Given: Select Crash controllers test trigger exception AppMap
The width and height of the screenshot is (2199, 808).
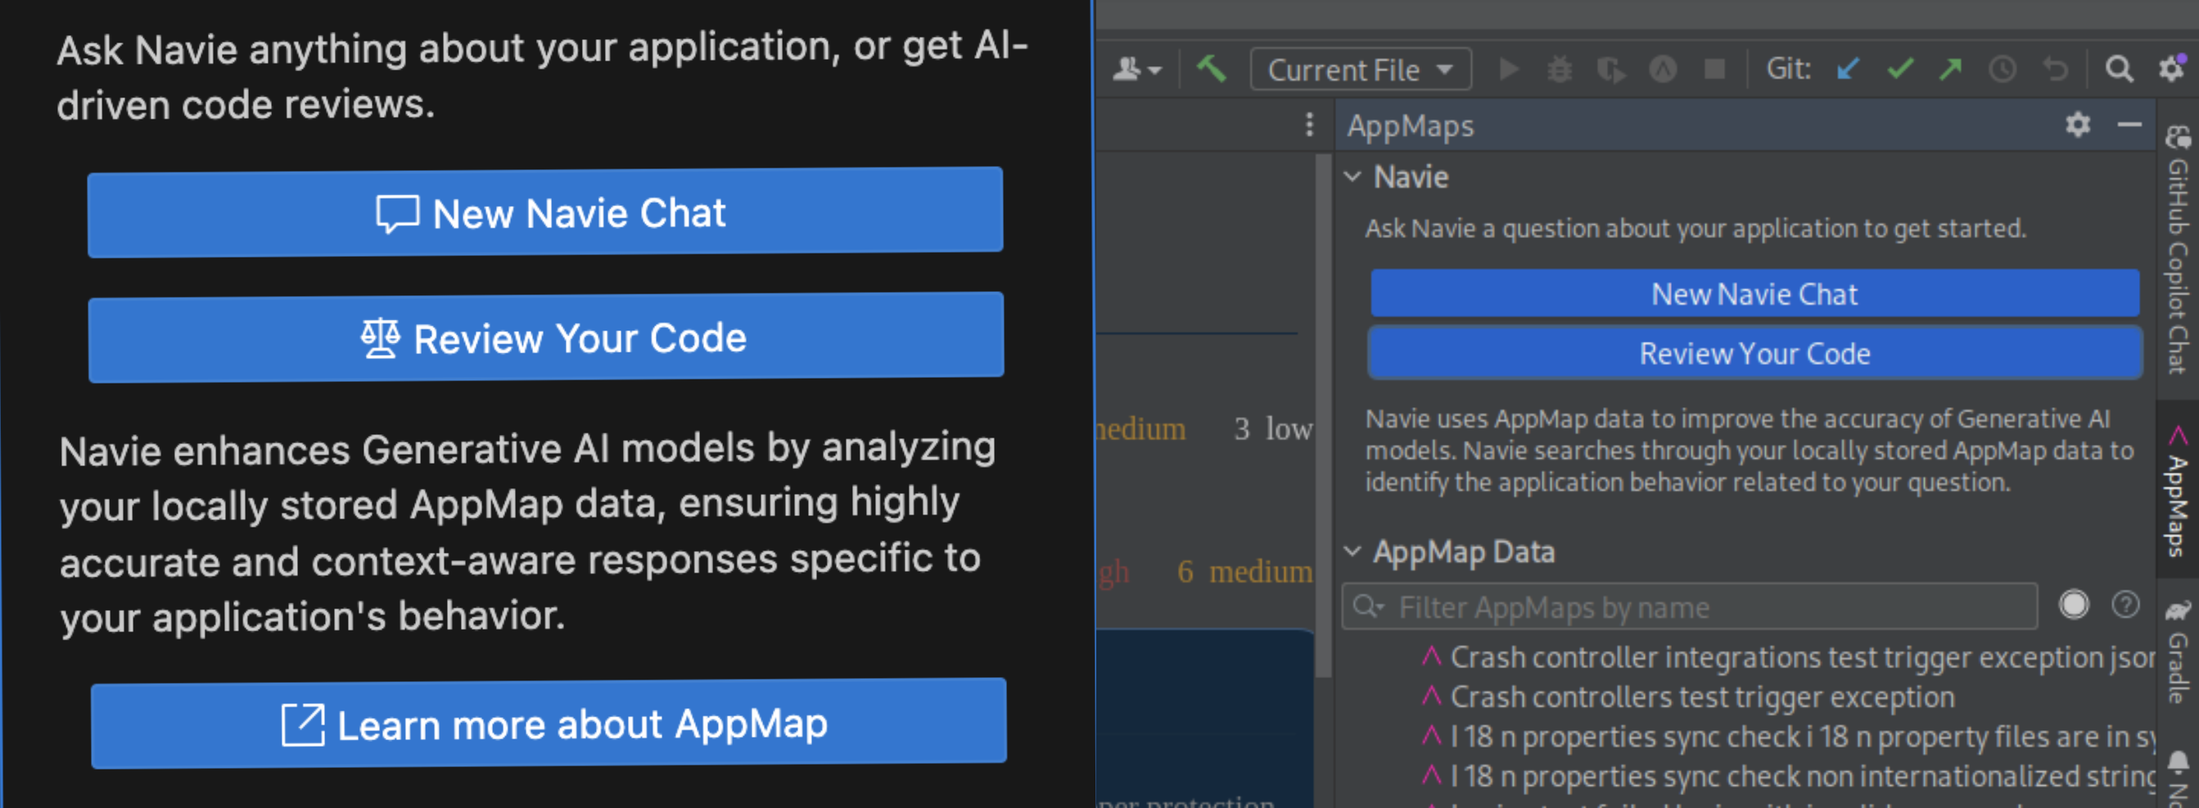Looking at the screenshot, I should (1687, 698).
